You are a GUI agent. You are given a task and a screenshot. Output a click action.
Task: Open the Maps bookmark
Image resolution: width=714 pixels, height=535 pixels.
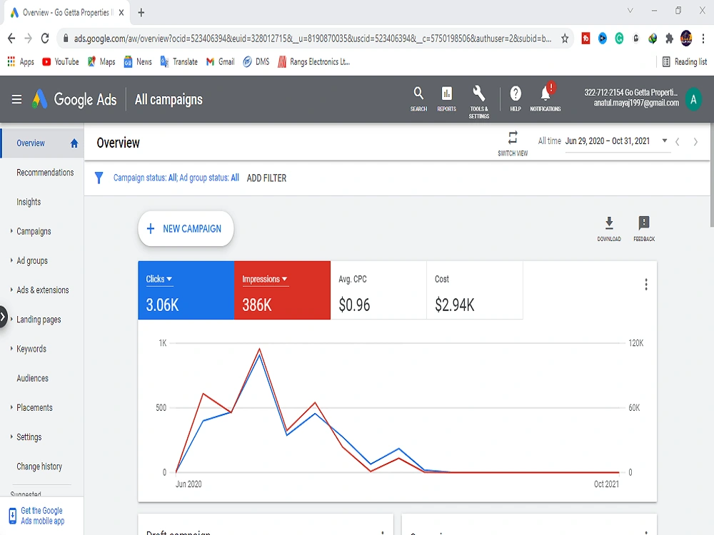(x=101, y=62)
